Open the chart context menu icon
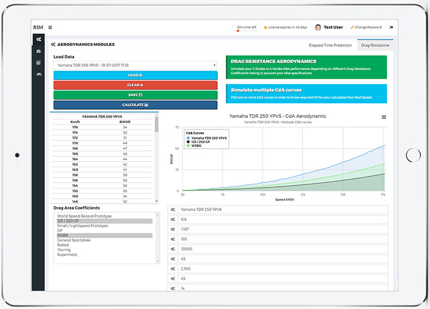The image size is (430, 309). pyautogui.click(x=384, y=117)
